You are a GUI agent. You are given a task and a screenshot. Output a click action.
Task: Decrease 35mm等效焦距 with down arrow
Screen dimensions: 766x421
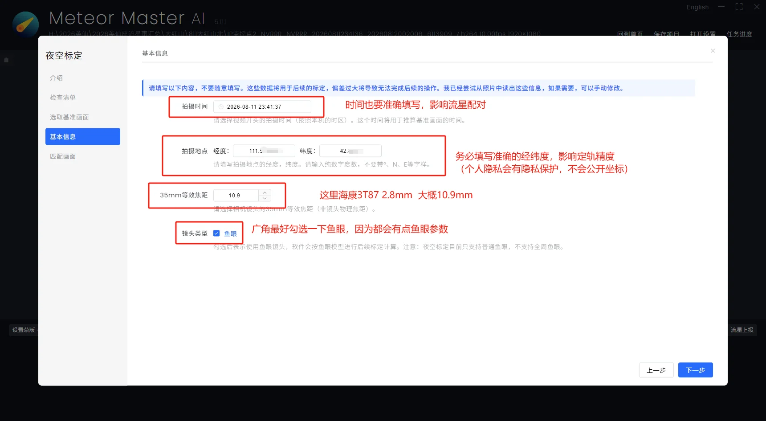(x=265, y=198)
